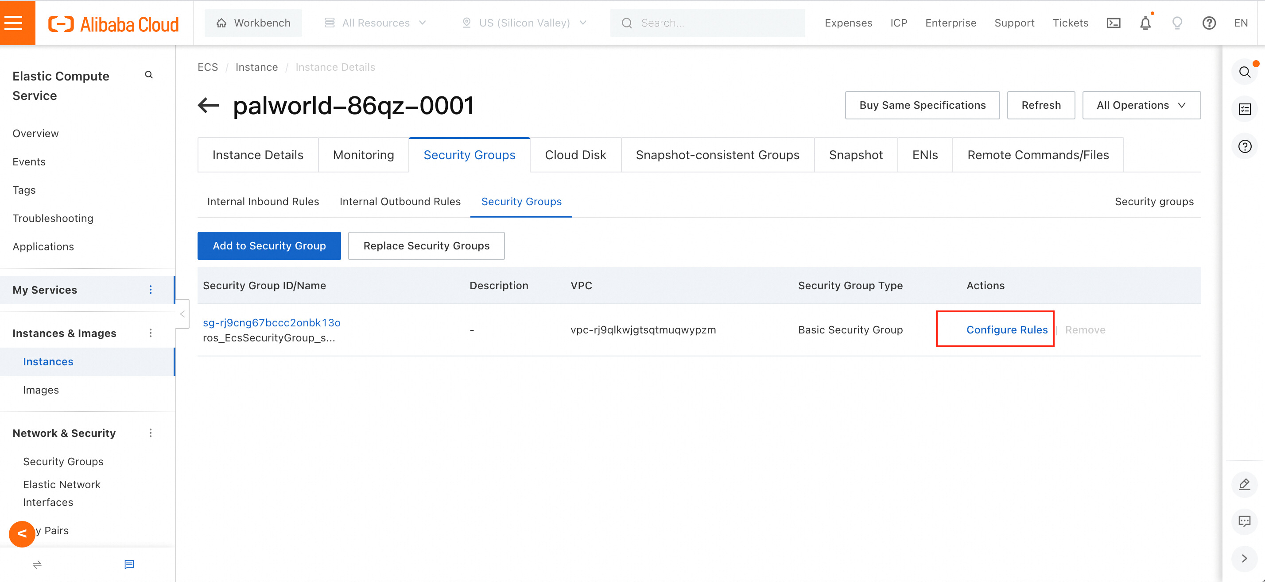Open the Snapshot tab
The height and width of the screenshot is (582, 1265).
pyautogui.click(x=856, y=155)
